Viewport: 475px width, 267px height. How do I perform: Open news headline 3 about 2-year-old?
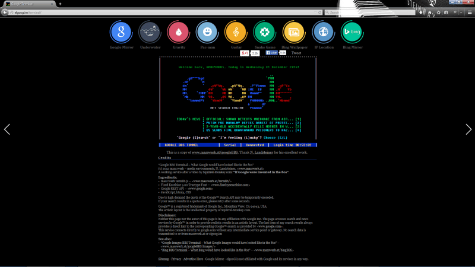254,126
